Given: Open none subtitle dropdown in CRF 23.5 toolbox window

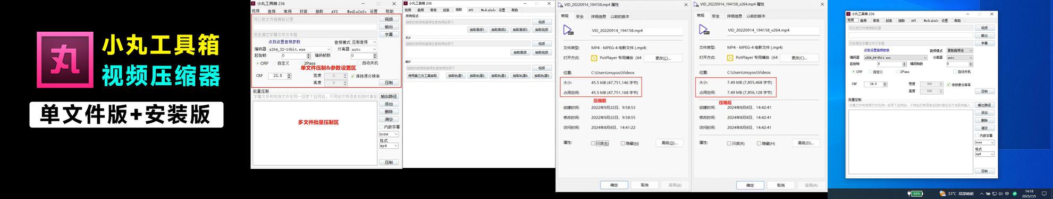Looking at the screenshot, I should pyautogui.click(x=389, y=134).
